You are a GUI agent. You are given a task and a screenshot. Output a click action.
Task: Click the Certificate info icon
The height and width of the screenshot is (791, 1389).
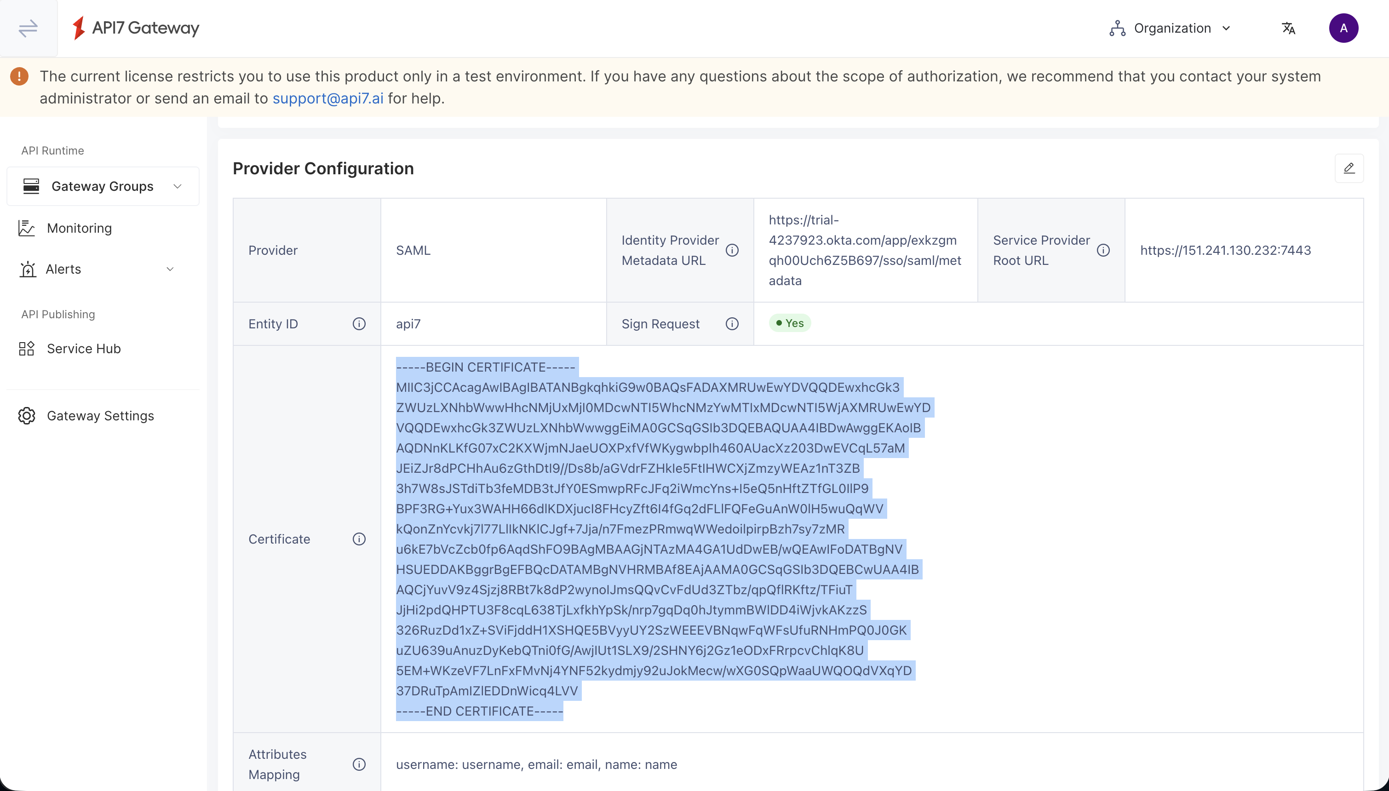pos(359,539)
